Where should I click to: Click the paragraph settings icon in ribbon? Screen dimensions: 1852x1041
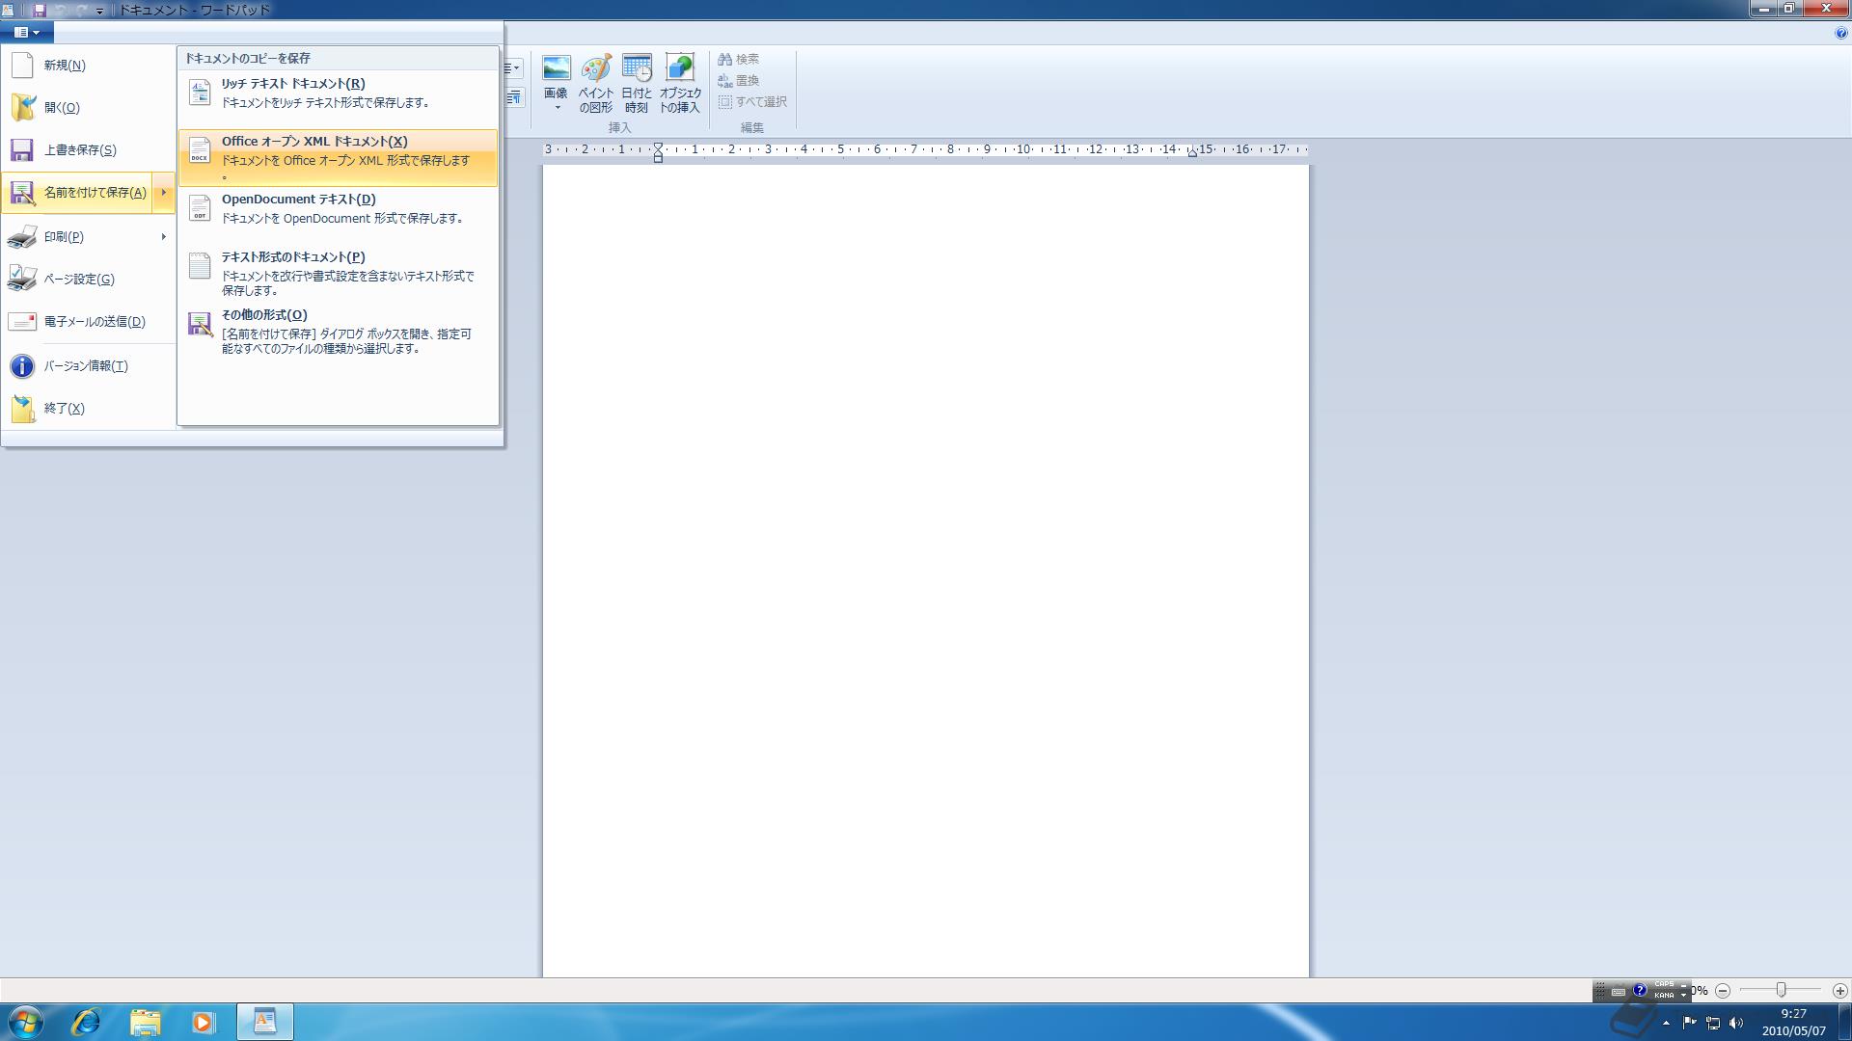point(514,96)
